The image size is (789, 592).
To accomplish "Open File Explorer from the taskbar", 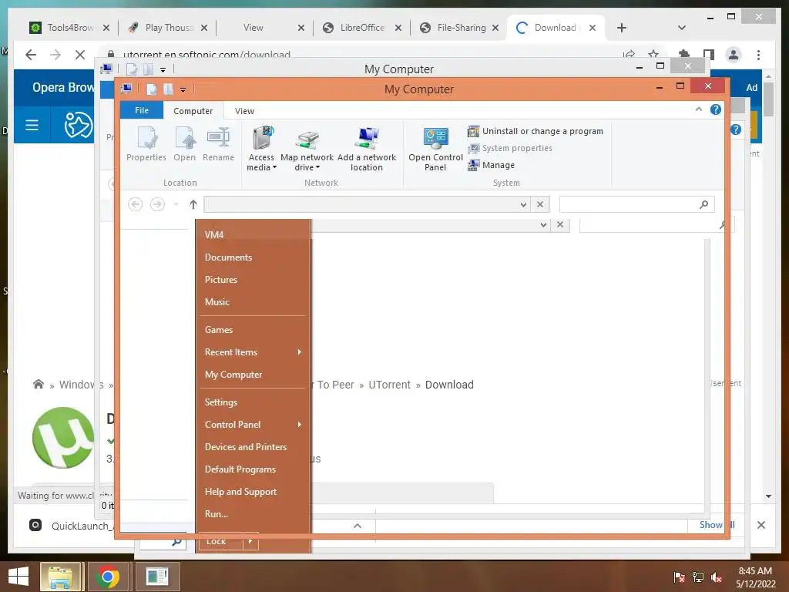I will coord(60,577).
